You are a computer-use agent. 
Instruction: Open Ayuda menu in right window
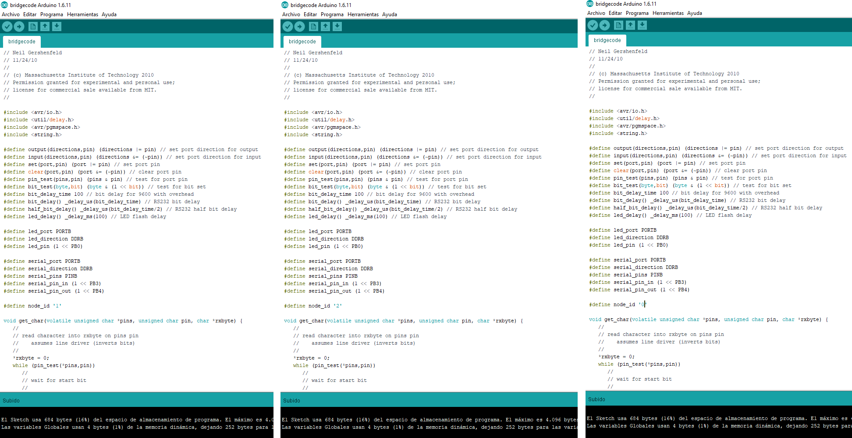click(x=695, y=13)
